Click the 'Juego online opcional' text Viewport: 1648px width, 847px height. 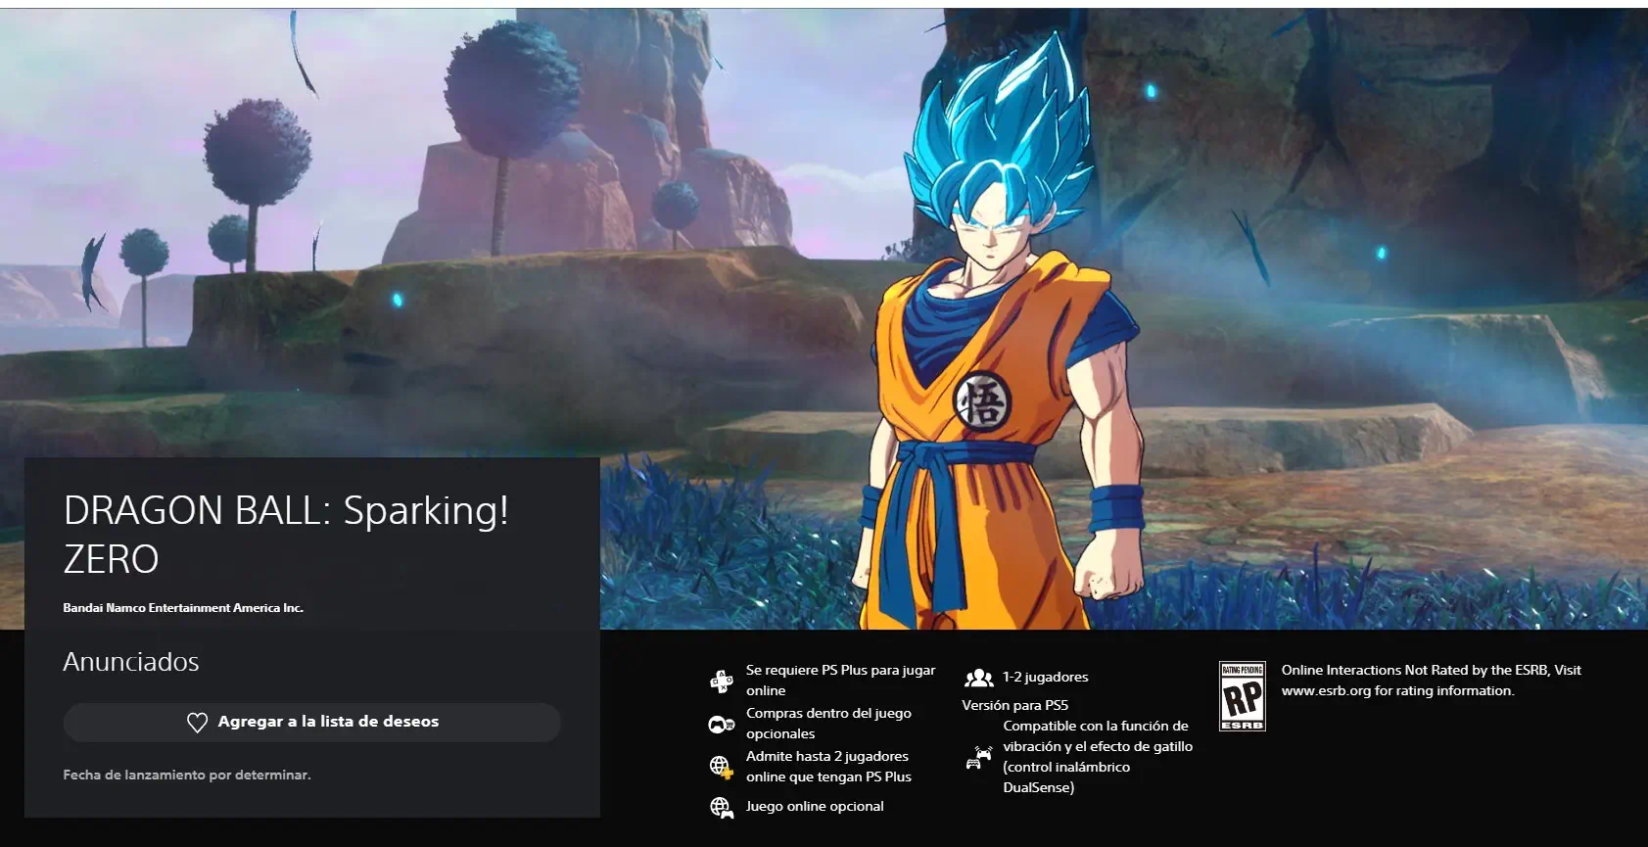(x=815, y=806)
